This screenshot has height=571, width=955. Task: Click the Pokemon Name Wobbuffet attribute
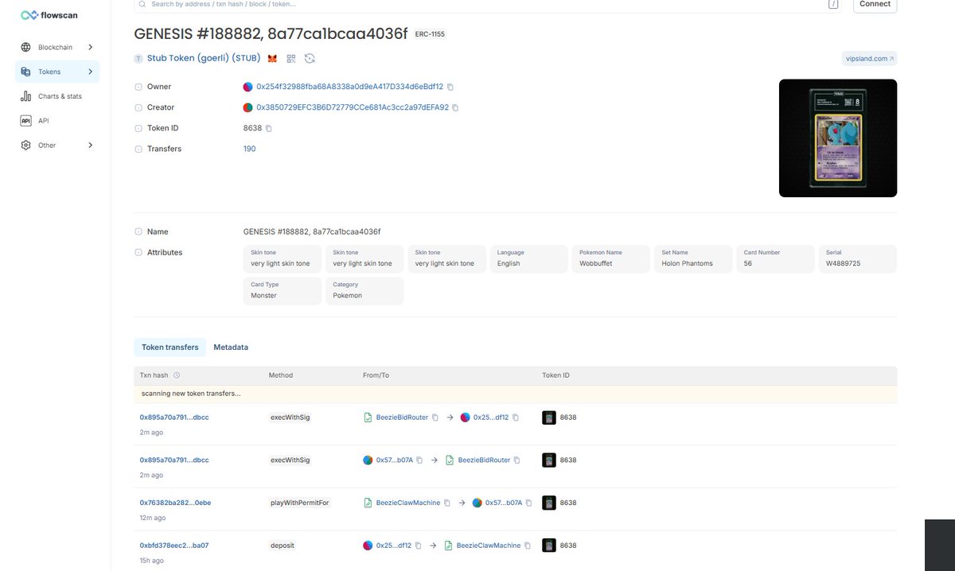point(611,258)
